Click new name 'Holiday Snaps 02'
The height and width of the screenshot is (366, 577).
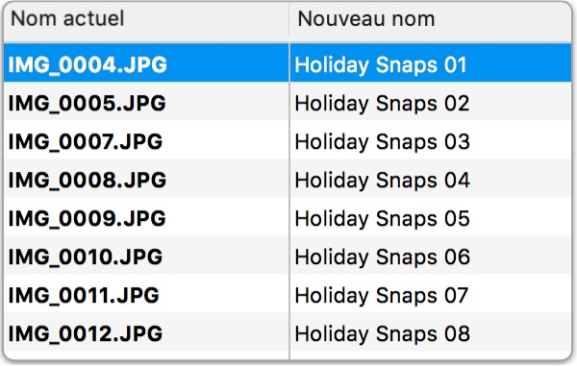(383, 103)
